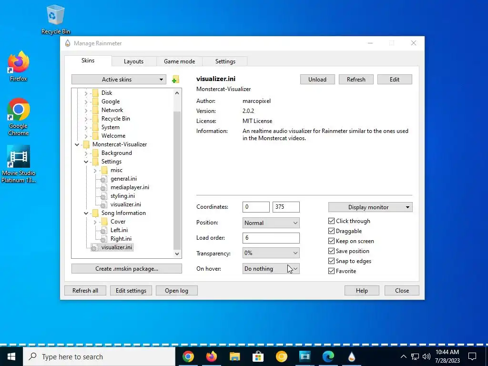The width and height of the screenshot is (488, 366).
Task: Toggle the Favorite checkbox
Action: [x=332, y=271]
